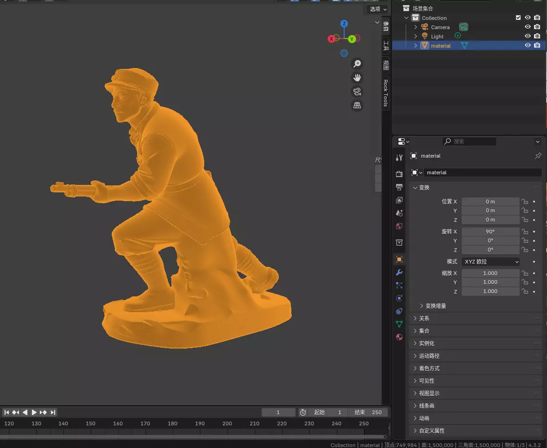Image resolution: width=547 pixels, height=448 pixels.
Task: Switch perspective/orthographic with the grid icon
Action: [x=357, y=105]
